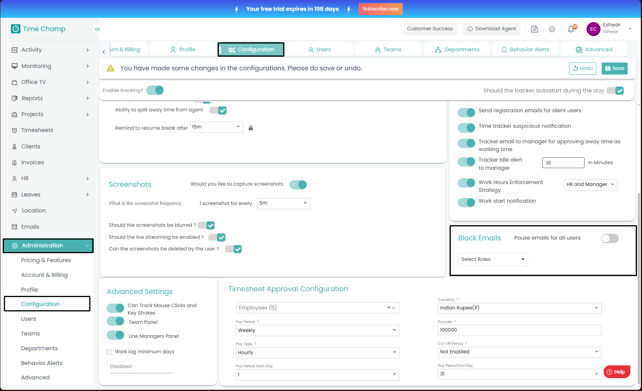Open the Select Roles dropdown
This screenshot has height=391, width=642.
pos(493,259)
